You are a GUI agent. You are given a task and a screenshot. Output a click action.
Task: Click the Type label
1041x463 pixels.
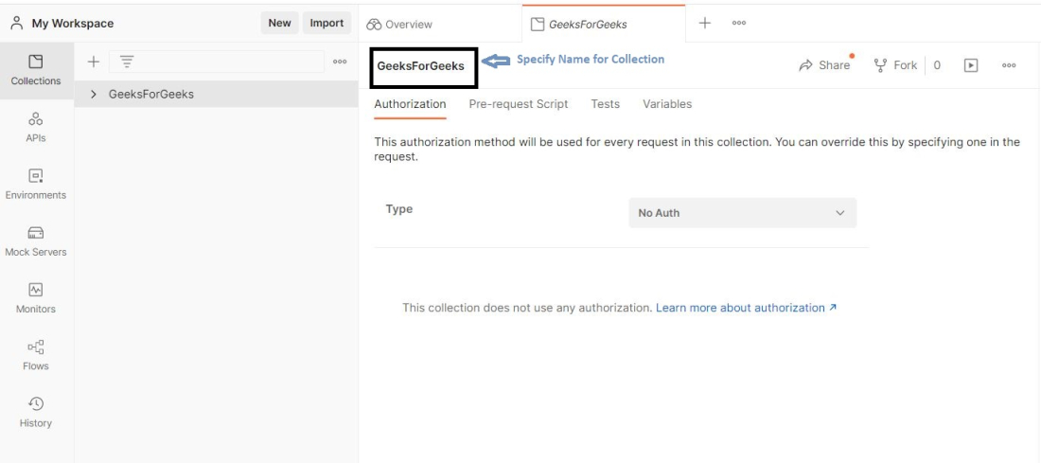click(399, 209)
